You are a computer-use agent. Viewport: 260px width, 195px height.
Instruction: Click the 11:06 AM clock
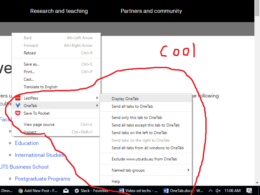(232, 191)
